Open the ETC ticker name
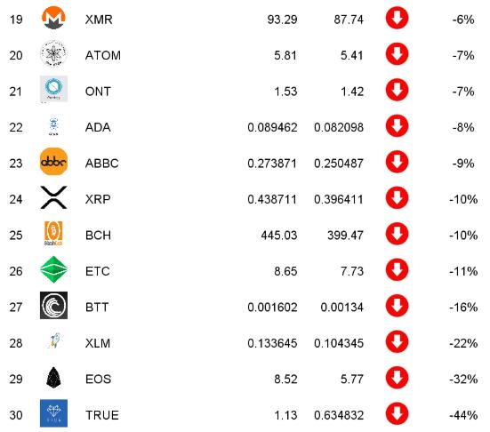Viewport: 490px width, 432px height. click(x=98, y=271)
